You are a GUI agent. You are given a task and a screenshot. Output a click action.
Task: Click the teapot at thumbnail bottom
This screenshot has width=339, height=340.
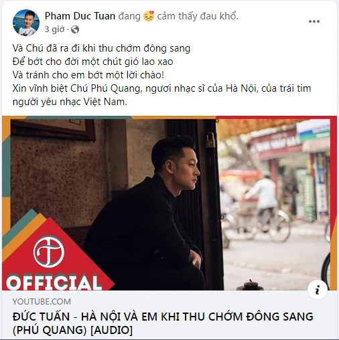[x=250, y=285]
